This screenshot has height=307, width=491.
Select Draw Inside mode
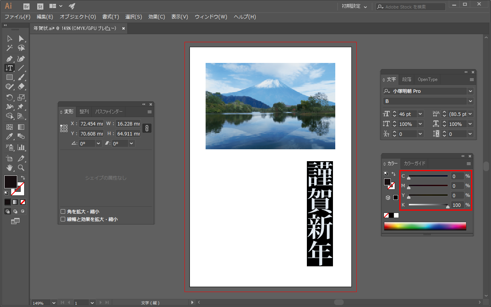pos(23,211)
